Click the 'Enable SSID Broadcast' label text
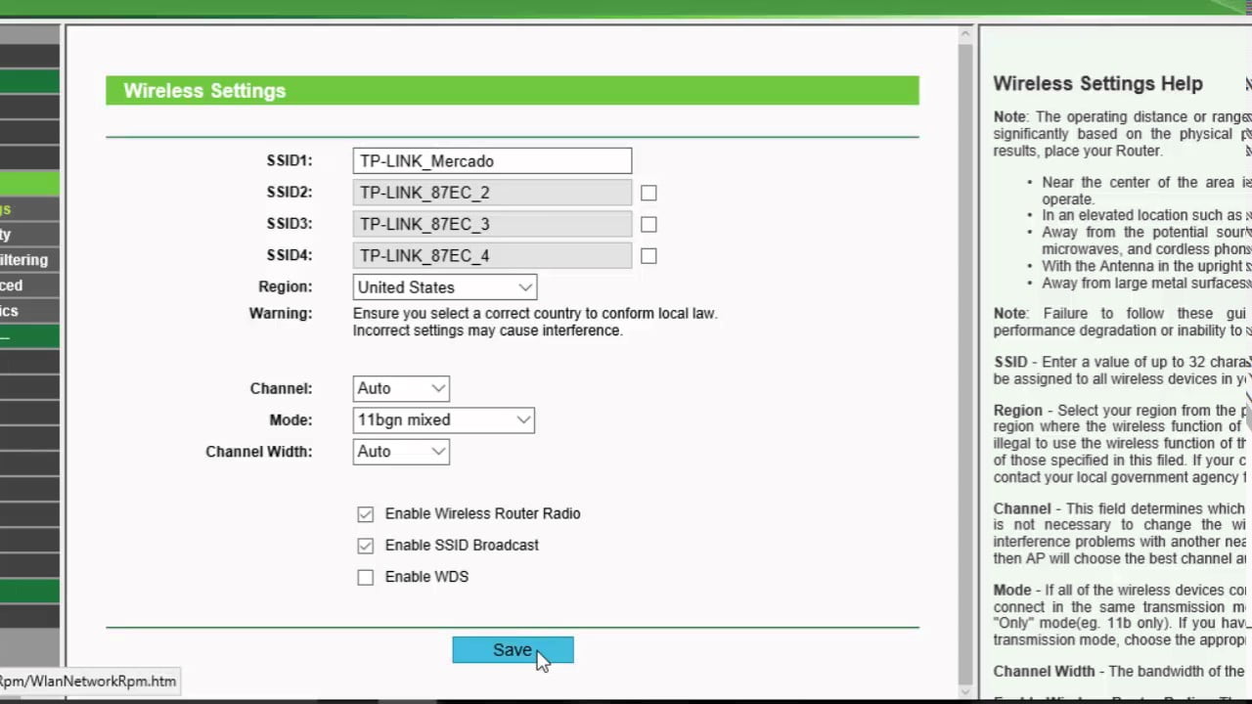 click(x=462, y=546)
